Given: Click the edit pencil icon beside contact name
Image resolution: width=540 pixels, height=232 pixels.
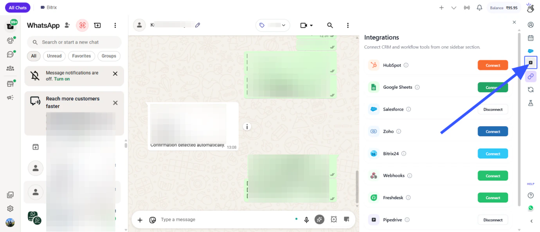Looking at the screenshot, I should (x=198, y=25).
